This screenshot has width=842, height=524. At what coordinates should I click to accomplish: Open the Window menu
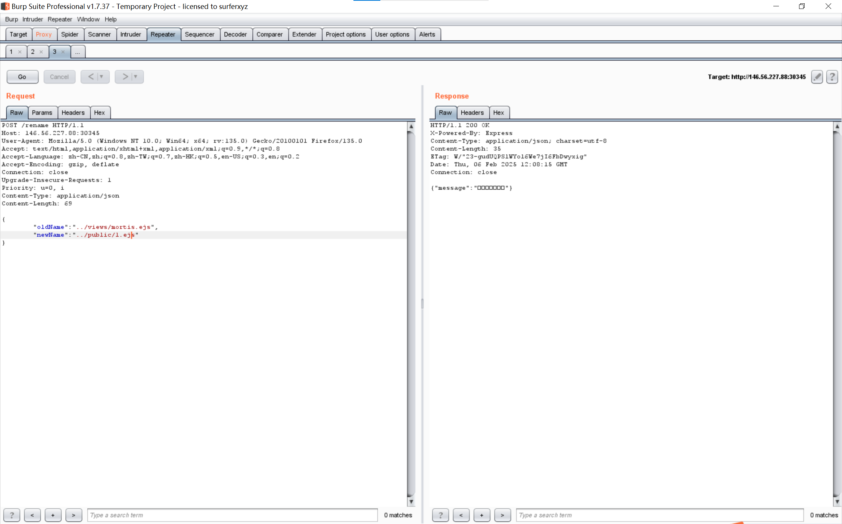click(88, 19)
